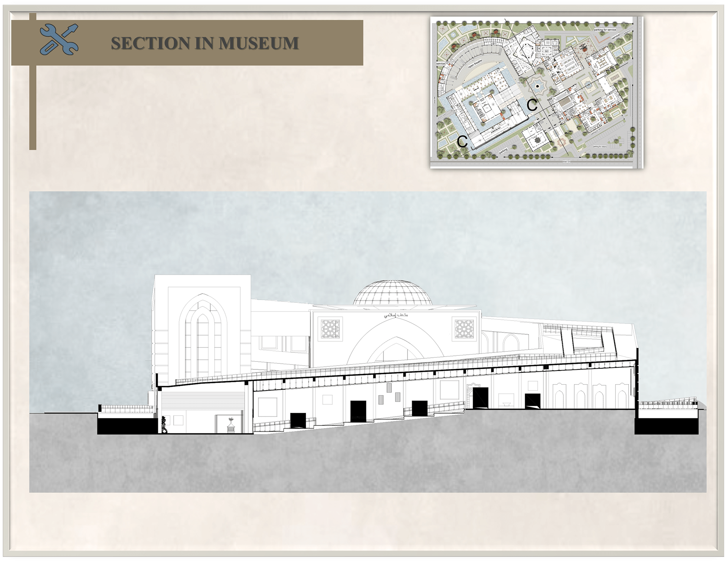Click the 'street 12m' label below the plan

click(x=566, y=162)
